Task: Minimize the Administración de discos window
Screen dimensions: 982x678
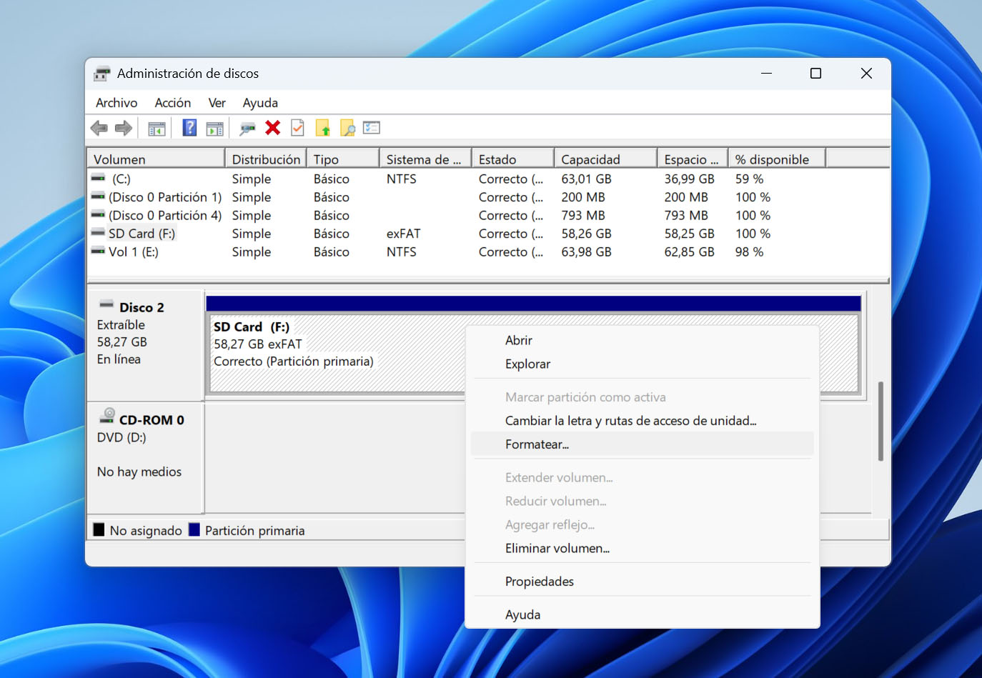Action: pyautogui.click(x=767, y=74)
